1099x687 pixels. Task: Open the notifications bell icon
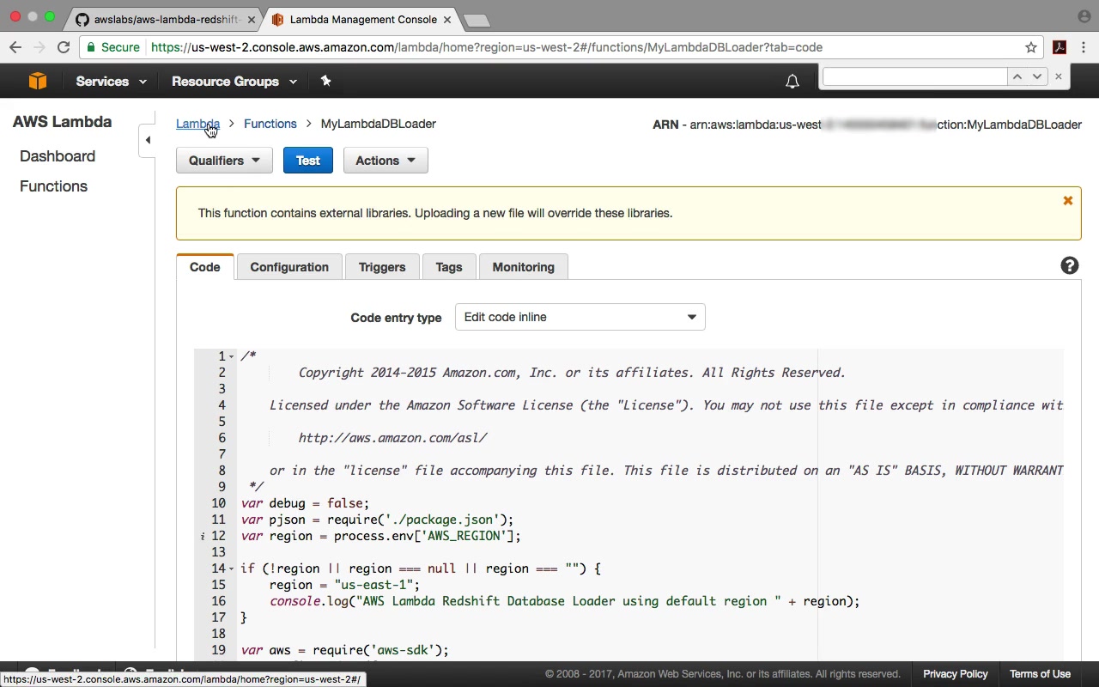[792, 82]
